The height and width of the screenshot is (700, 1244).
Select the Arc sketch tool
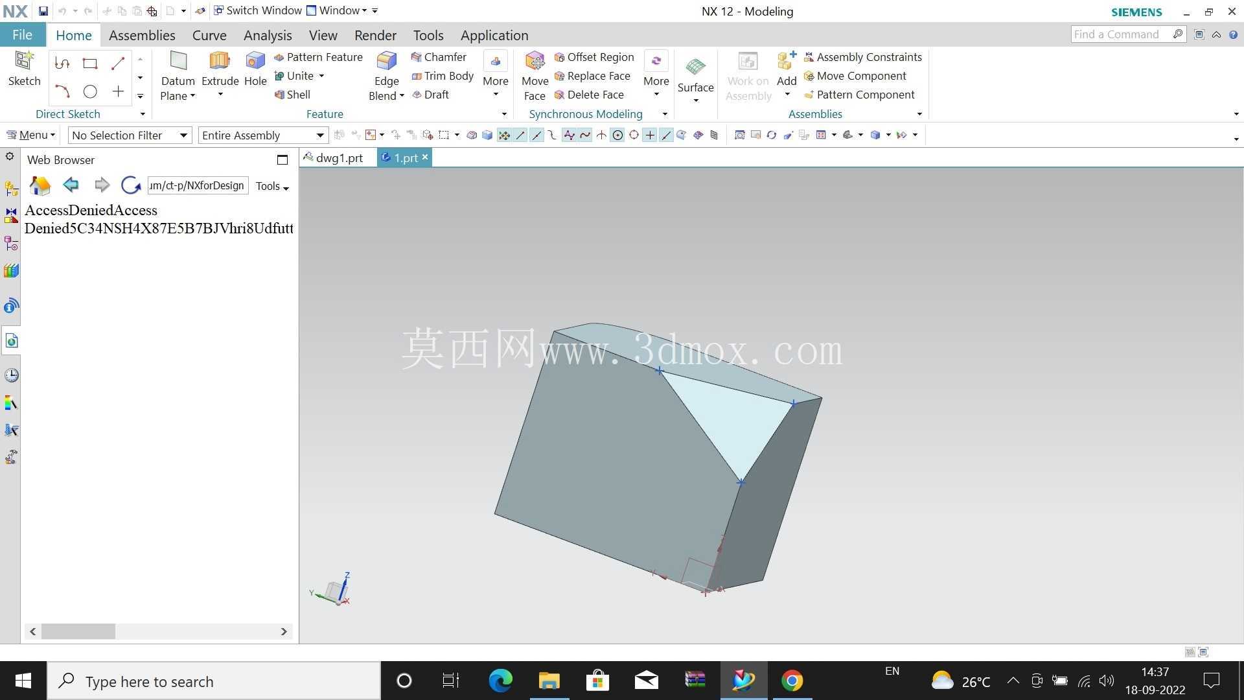coord(62,91)
